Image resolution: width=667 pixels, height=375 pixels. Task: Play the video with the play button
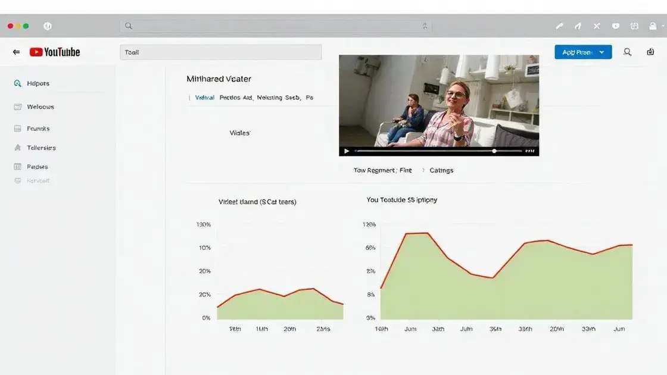(x=346, y=151)
